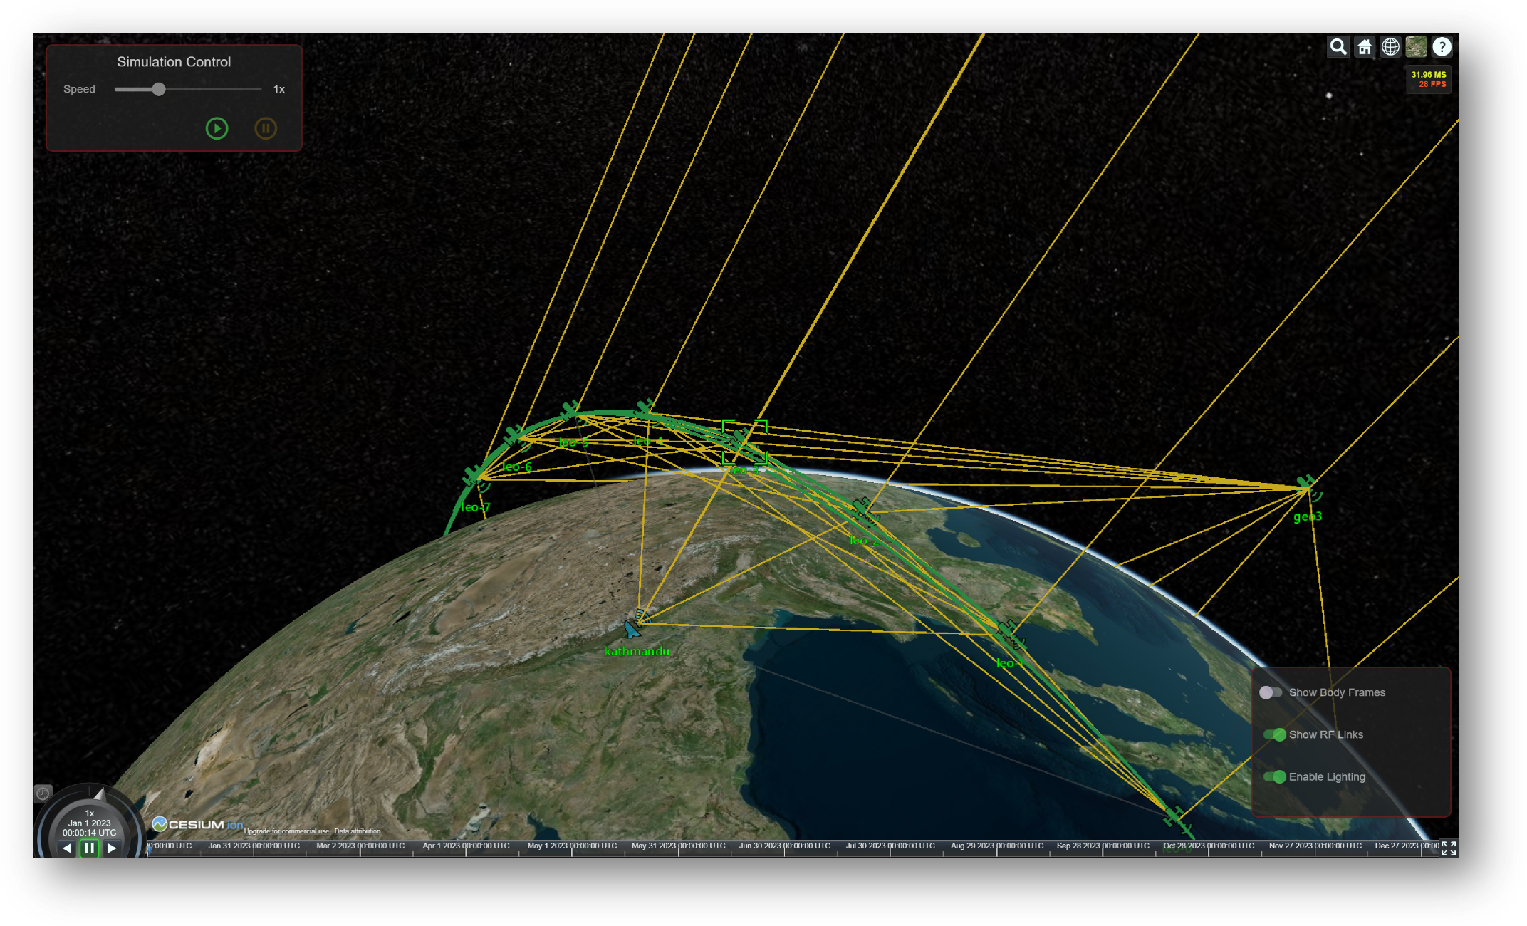Image resolution: width=1527 pixels, height=926 pixels.
Task: Turn off Enable Lighting switch
Action: click(1274, 776)
